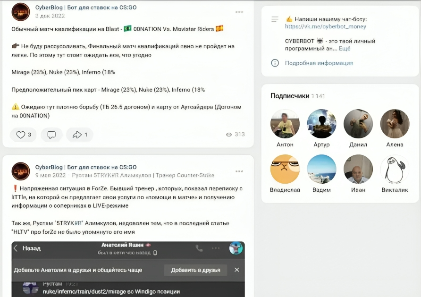Open the CyberBlog community avatar on the first post
Screen dimensions: 421x297
[20, 11]
